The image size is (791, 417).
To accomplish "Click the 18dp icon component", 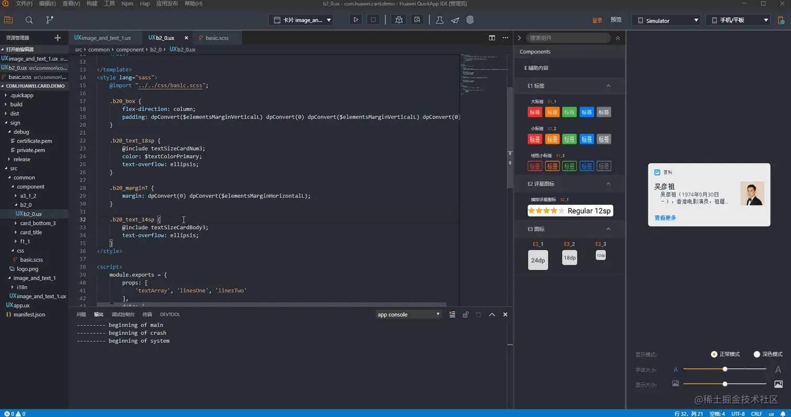I will click(x=570, y=257).
